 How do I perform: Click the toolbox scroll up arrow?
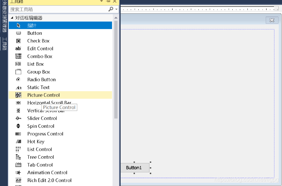pos(116,18)
